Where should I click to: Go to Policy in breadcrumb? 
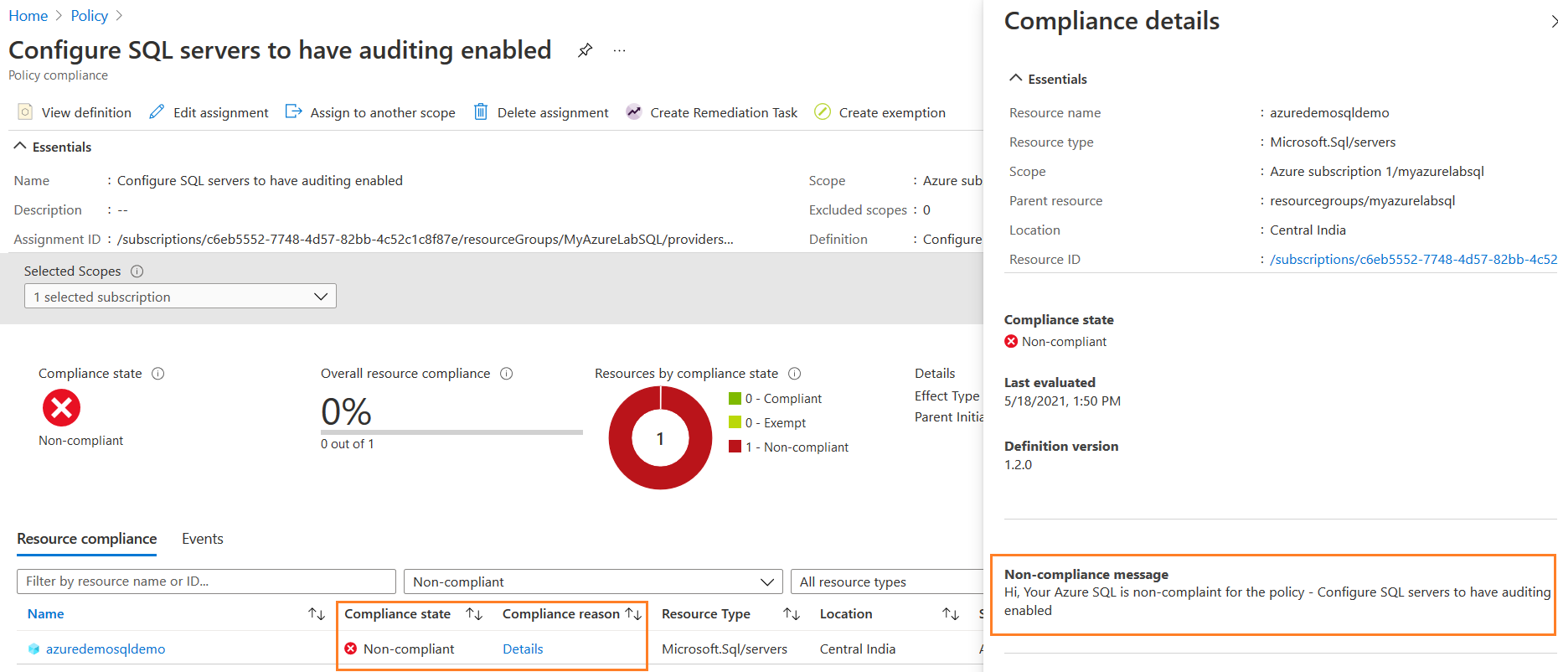[x=89, y=16]
